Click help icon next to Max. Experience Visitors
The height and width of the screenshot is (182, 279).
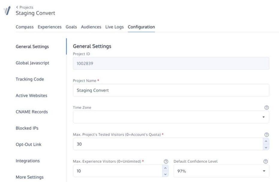(165, 161)
